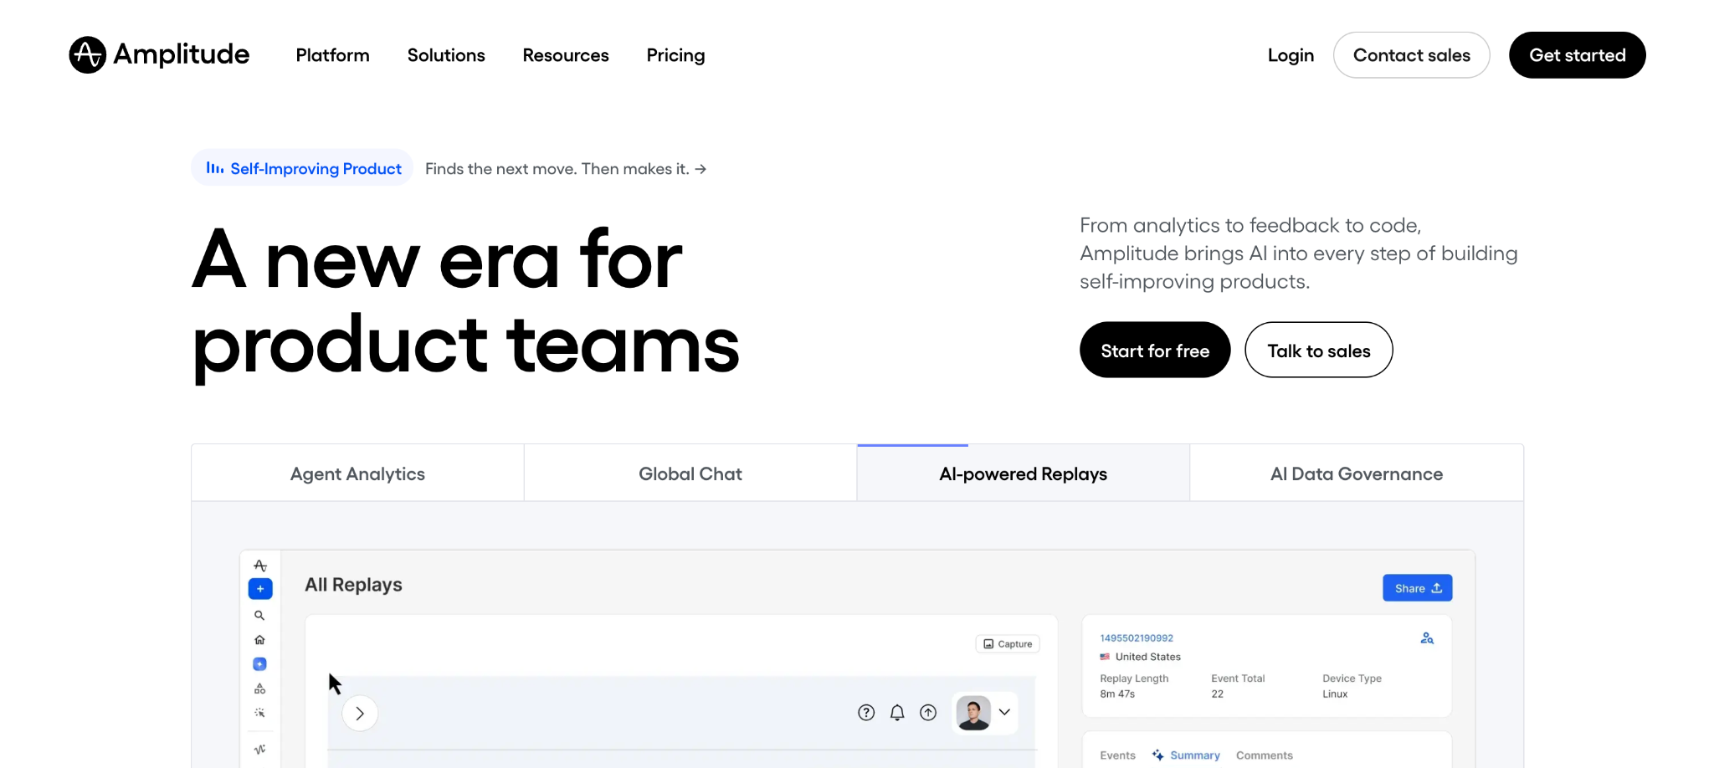Click the Amplitude logo icon in the replay sidebar
The height and width of the screenshot is (768, 1714).
coord(260,566)
